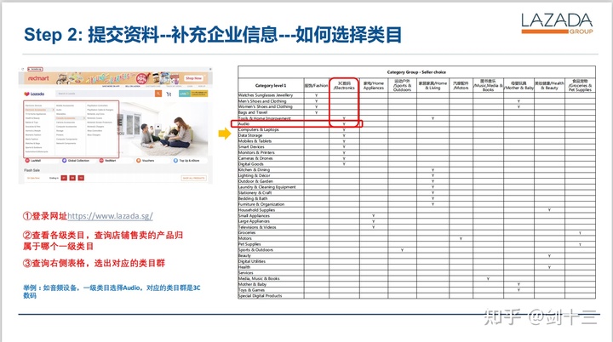The image size is (613, 342).
Task: Click the 3C数码/Electronics column header
Action: 344,85
